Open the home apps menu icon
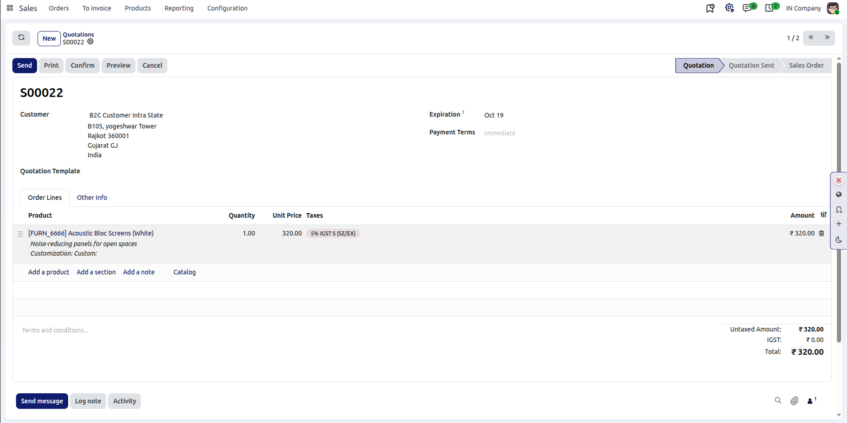Image resolution: width=847 pixels, height=423 pixels. tap(10, 8)
